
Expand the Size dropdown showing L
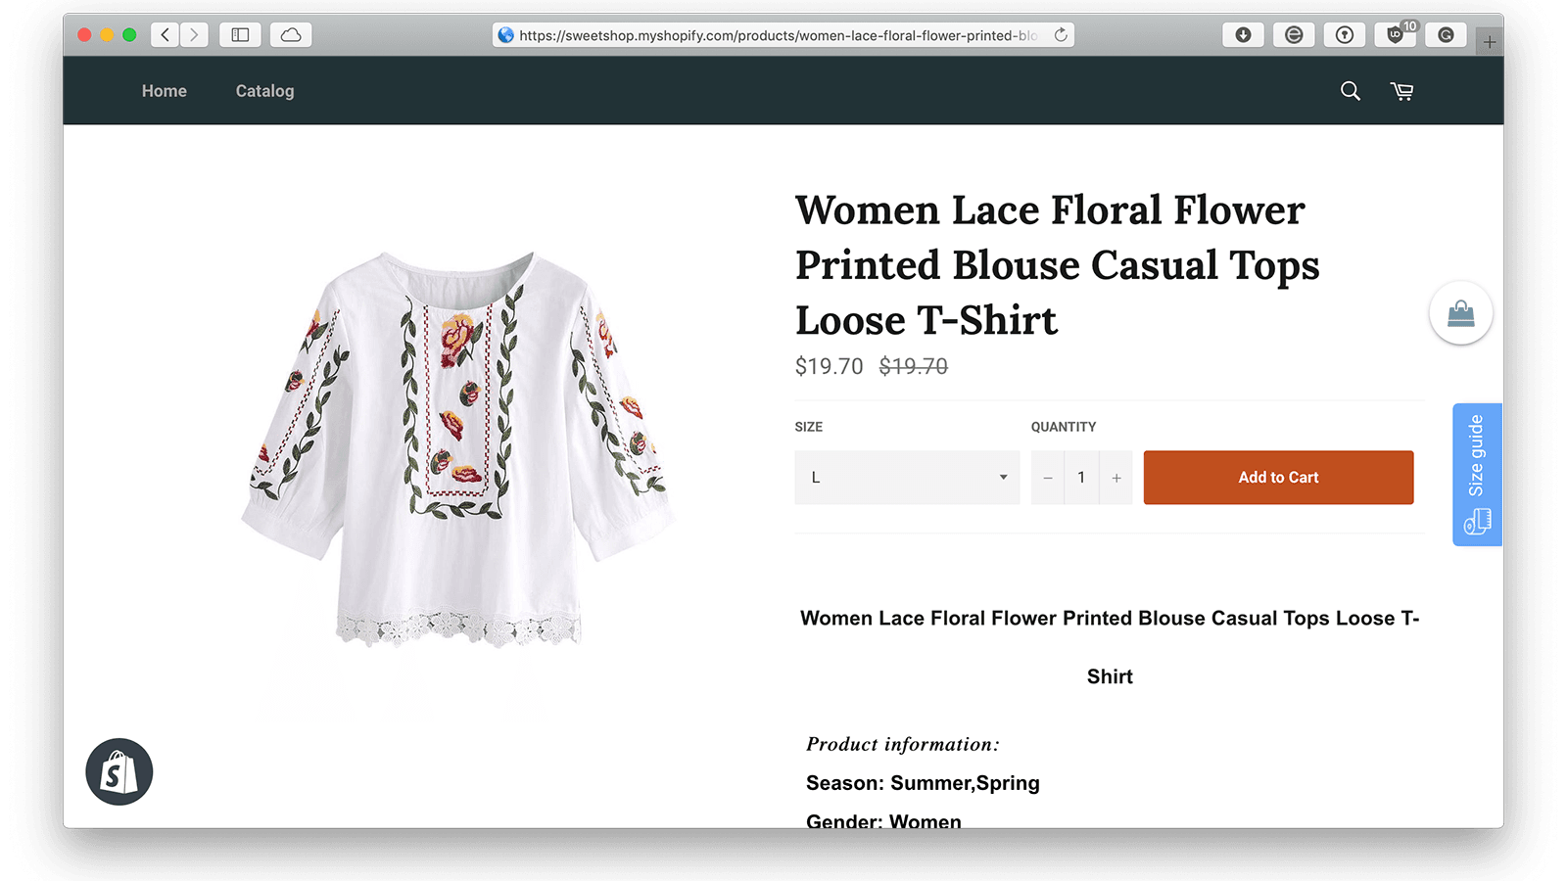[x=907, y=478]
